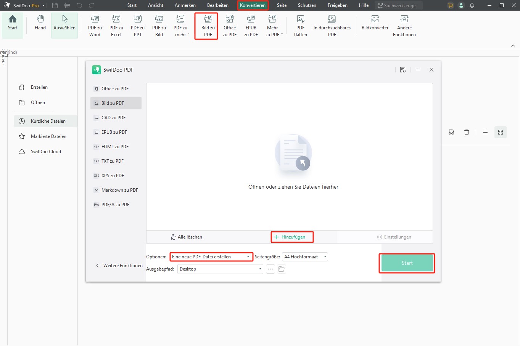Save the document via toolbar disk icon
The image size is (520, 346).
pos(55,5)
